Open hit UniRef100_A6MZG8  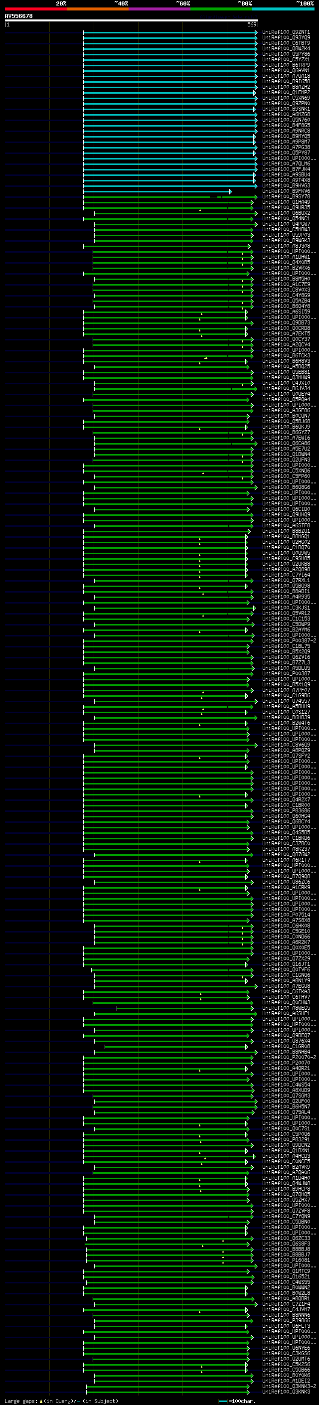coord(286,115)
